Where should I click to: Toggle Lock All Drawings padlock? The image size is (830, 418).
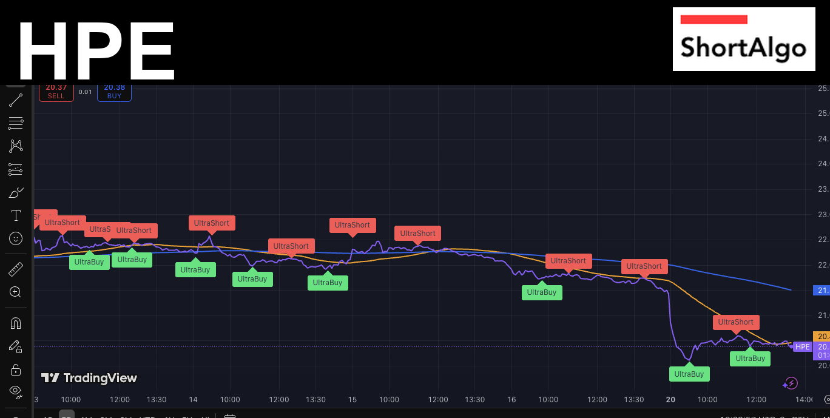(16, 369)
